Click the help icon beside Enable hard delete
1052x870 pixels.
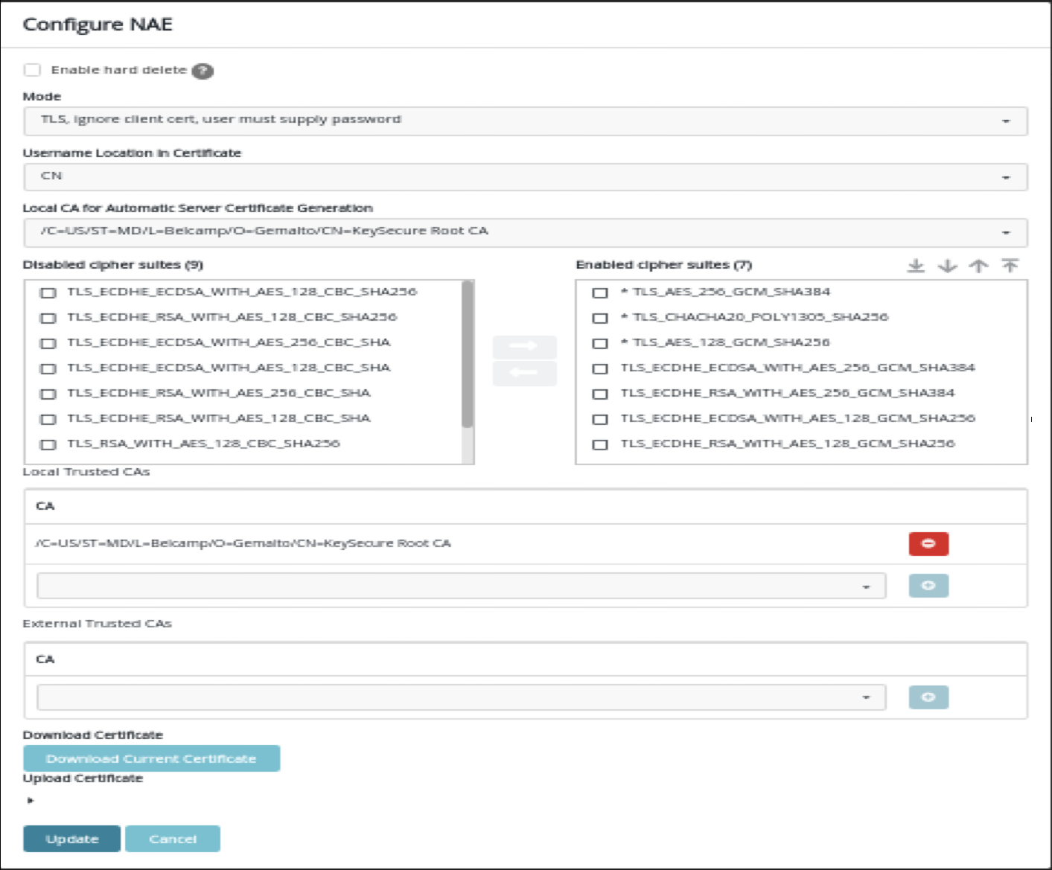pos(203,71)
